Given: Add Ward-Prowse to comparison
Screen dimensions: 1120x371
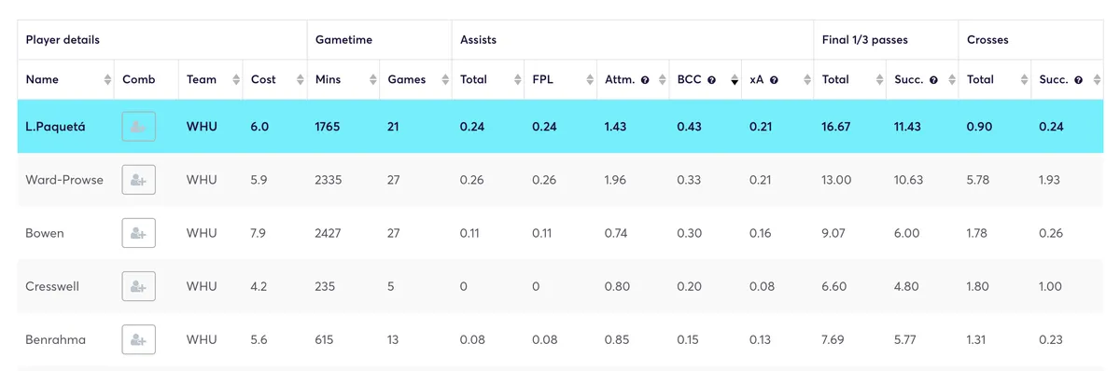Looking at the screenshot, I should point(138,180).
